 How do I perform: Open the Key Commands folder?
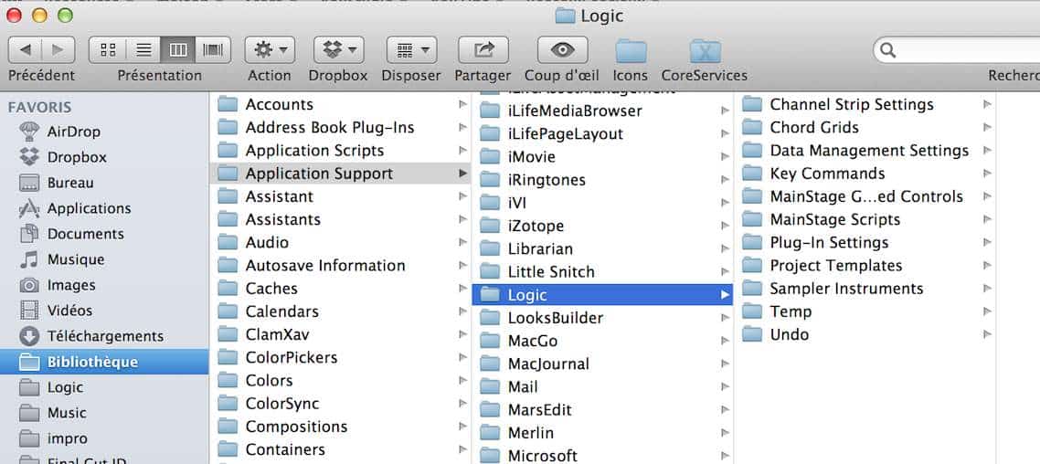click(865, 174)
